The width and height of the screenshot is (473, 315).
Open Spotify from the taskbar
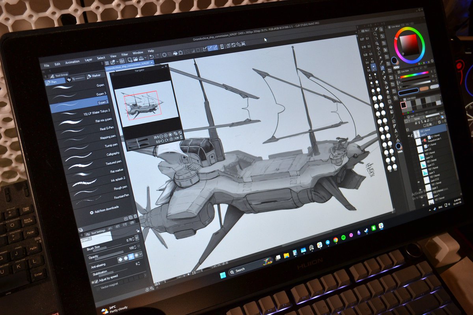[x=343, y=237]
